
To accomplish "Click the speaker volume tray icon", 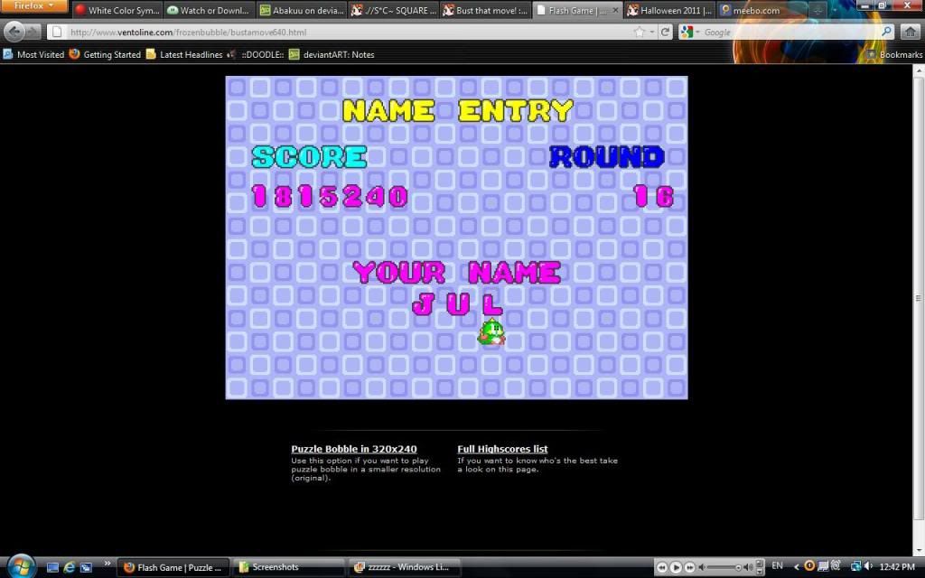I will 868,566.
